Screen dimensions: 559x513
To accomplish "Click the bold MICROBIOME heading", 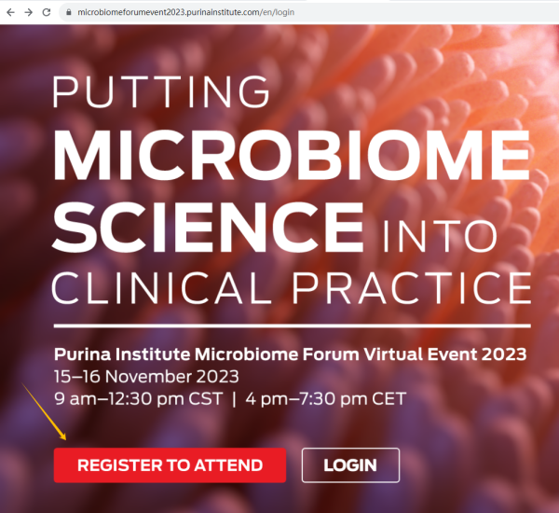I will (x=292, y=156).
